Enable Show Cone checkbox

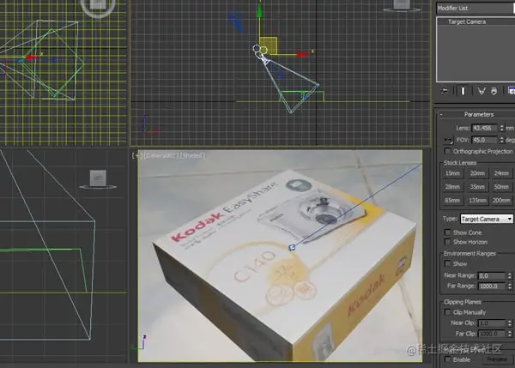pos(447,232)
